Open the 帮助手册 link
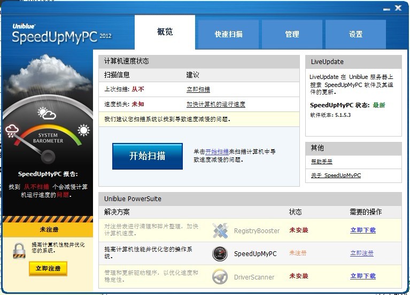Screen dimensions: 410x295 pyautogui.click(x=321, y=162)
